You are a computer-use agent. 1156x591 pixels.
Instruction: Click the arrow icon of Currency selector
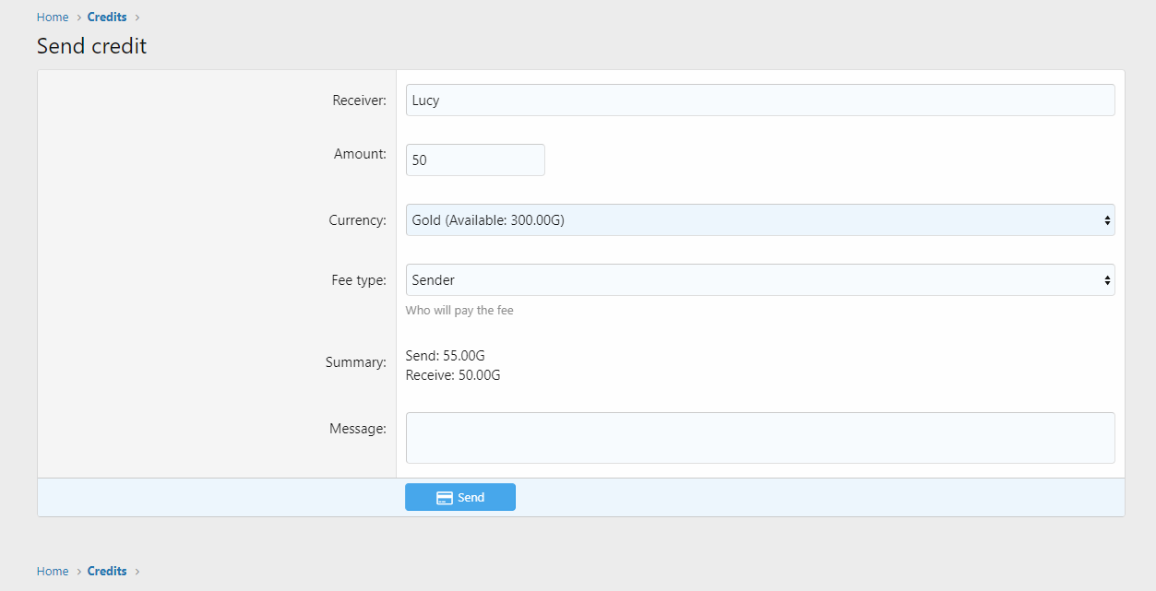1107,220
